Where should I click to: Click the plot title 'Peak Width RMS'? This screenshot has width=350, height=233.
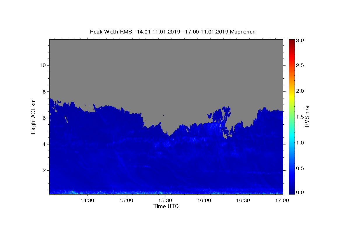point(111,32)
